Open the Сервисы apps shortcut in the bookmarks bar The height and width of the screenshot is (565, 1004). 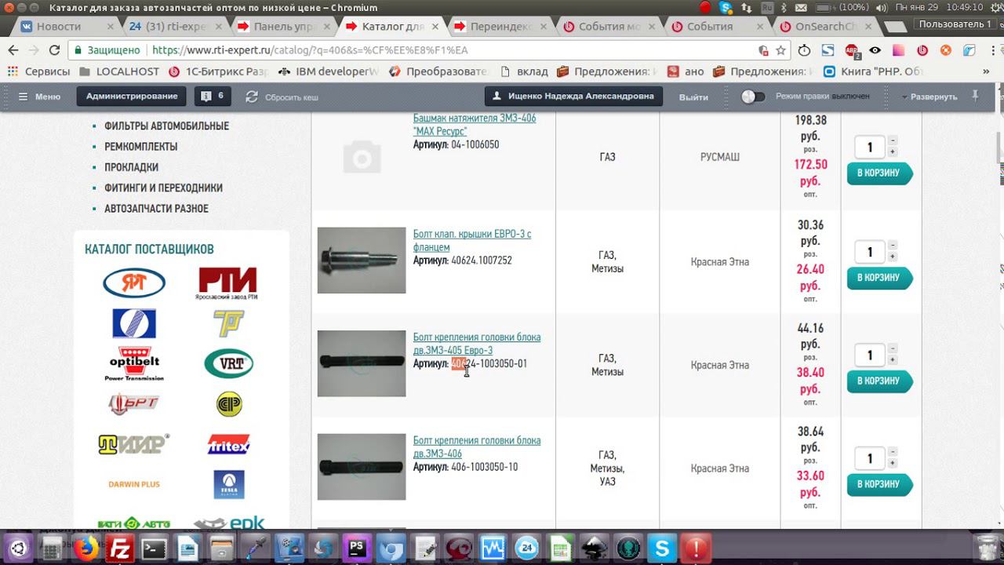coord(38,71)
